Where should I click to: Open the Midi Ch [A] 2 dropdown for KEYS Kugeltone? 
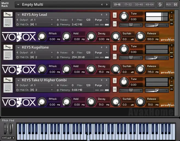coord(52,57)
